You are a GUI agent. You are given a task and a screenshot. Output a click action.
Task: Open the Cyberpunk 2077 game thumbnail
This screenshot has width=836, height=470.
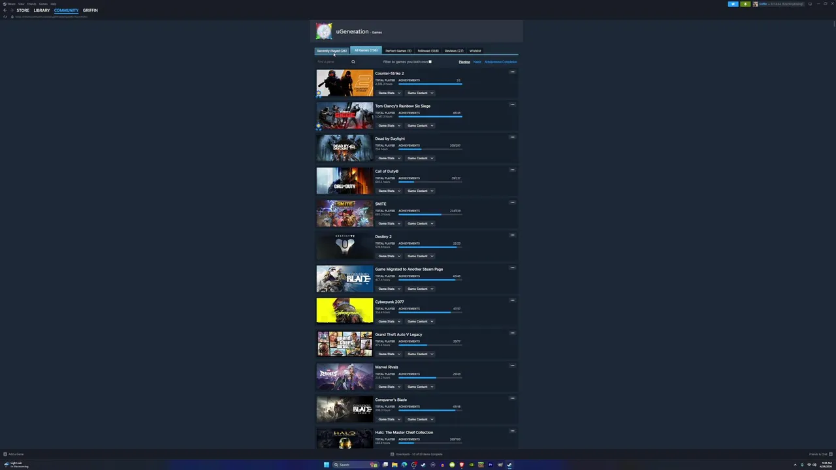345,311
